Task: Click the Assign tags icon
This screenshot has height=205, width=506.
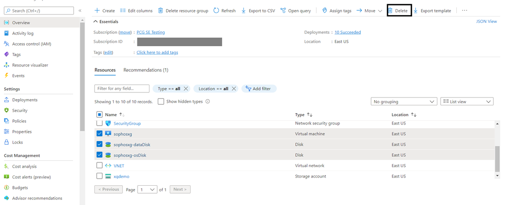Action: tap(325, 11)
